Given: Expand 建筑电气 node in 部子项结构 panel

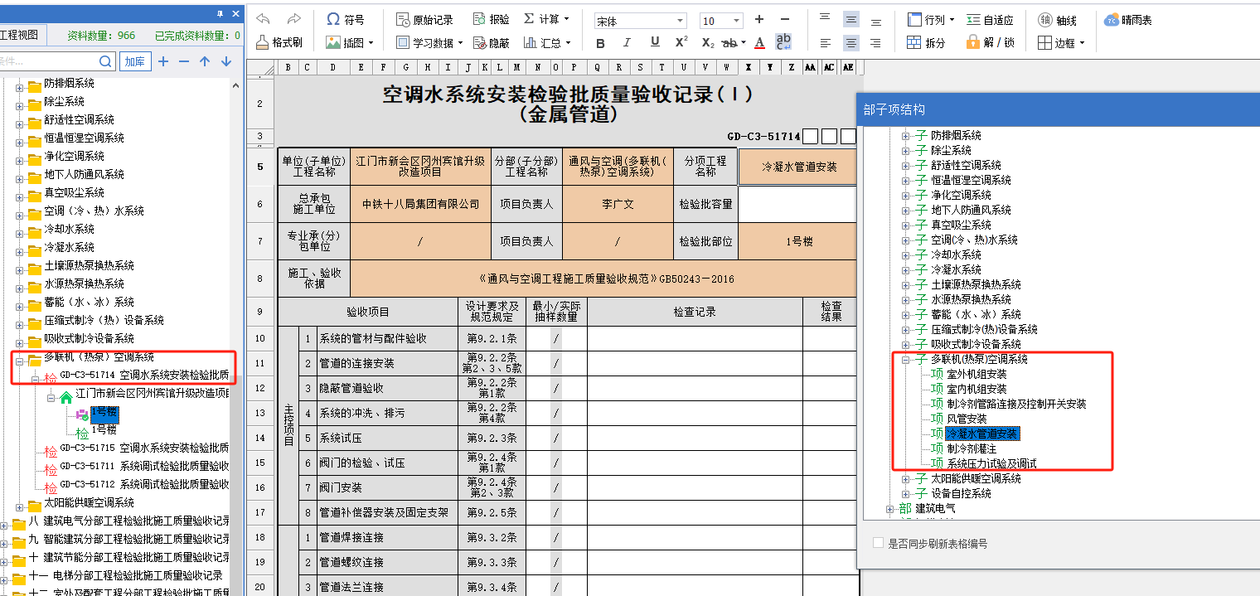Looking at the screenshot, I should (x=890, y=508).
